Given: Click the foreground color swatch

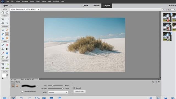Looking at the screenshot, I should coord(4,75).
